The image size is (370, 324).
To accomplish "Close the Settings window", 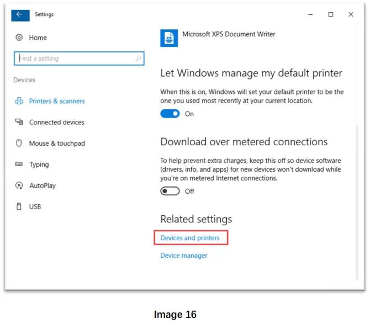I will tap(351, 14).
